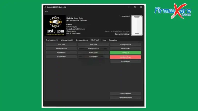Click the Write preloader button
This screenshot has height=111, width=198.
[x=93, y=49]
